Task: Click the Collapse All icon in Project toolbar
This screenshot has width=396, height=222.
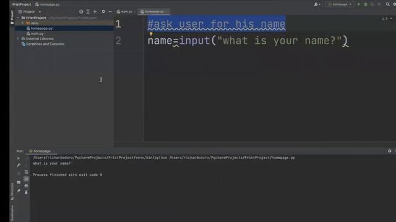Action: 95,12
